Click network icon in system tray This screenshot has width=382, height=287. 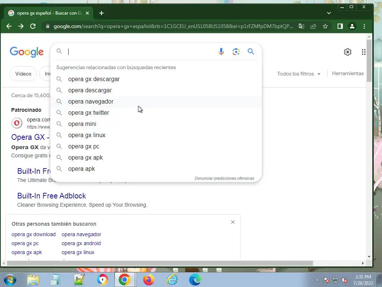pos(335,280)
